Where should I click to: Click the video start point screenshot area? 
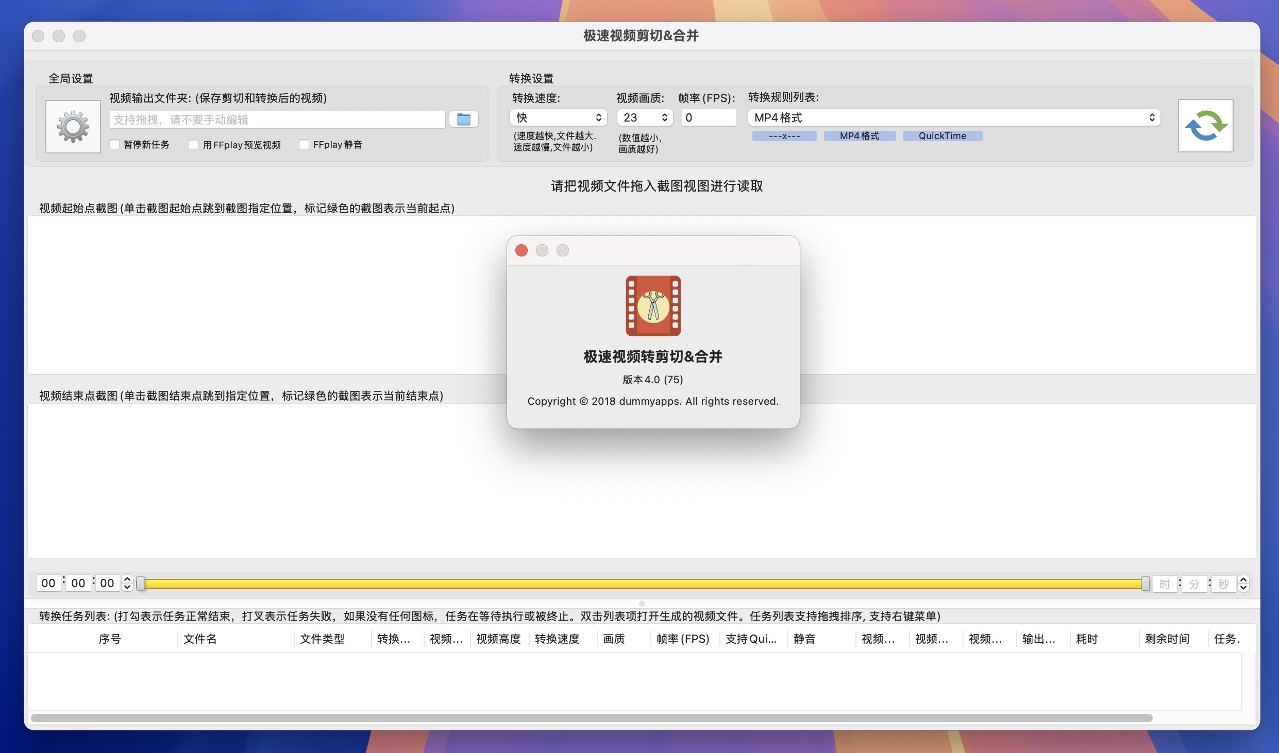(x=642, y=295)
